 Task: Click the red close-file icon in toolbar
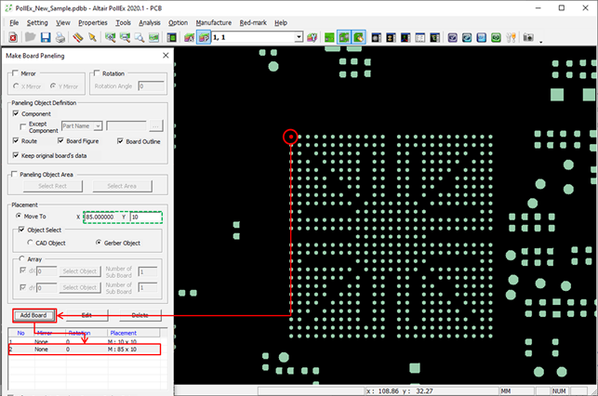tap(13, 37)
